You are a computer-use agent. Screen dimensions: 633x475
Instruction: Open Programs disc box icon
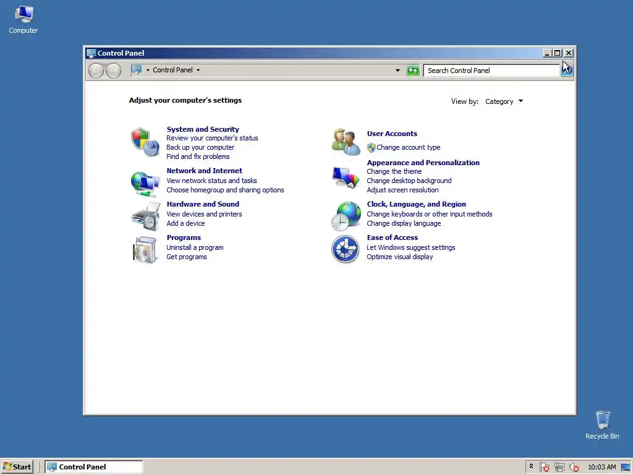145,250
